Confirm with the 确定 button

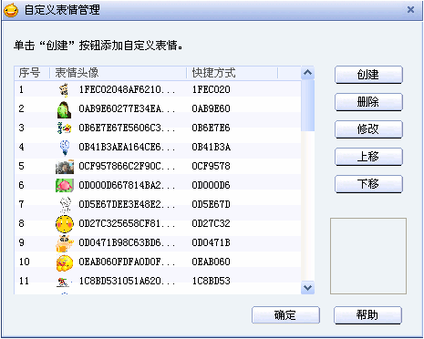click(x=285, y=315)
